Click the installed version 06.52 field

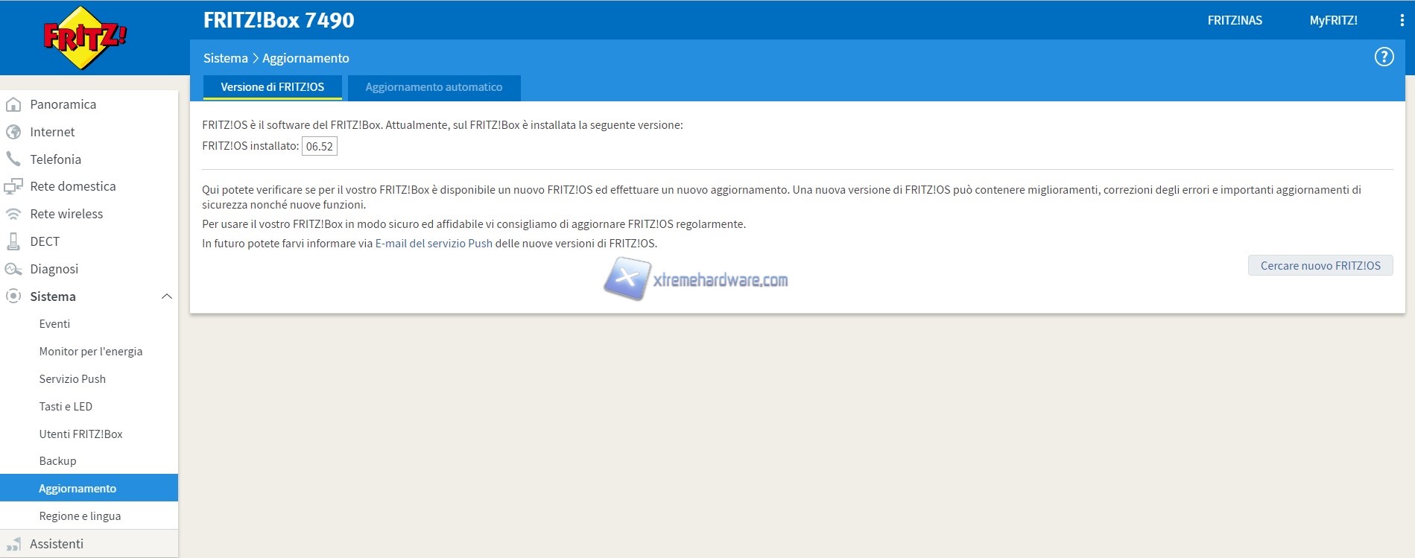(x=320, y=146)
